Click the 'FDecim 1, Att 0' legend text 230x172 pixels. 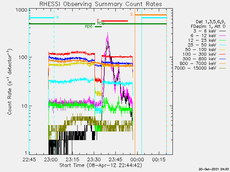(208, 27)
